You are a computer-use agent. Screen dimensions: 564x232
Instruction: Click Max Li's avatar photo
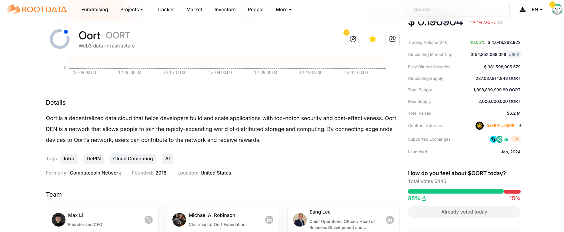click(x=58, y=220)
